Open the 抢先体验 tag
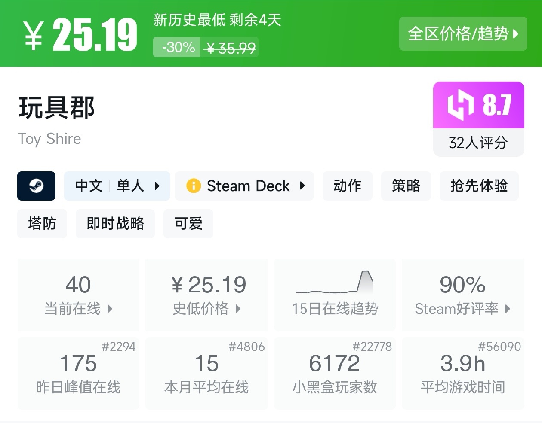542x423 pixels. coord(479,186)
